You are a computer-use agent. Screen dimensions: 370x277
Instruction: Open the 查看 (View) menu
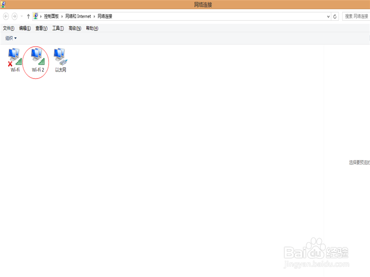pos(40,28)
